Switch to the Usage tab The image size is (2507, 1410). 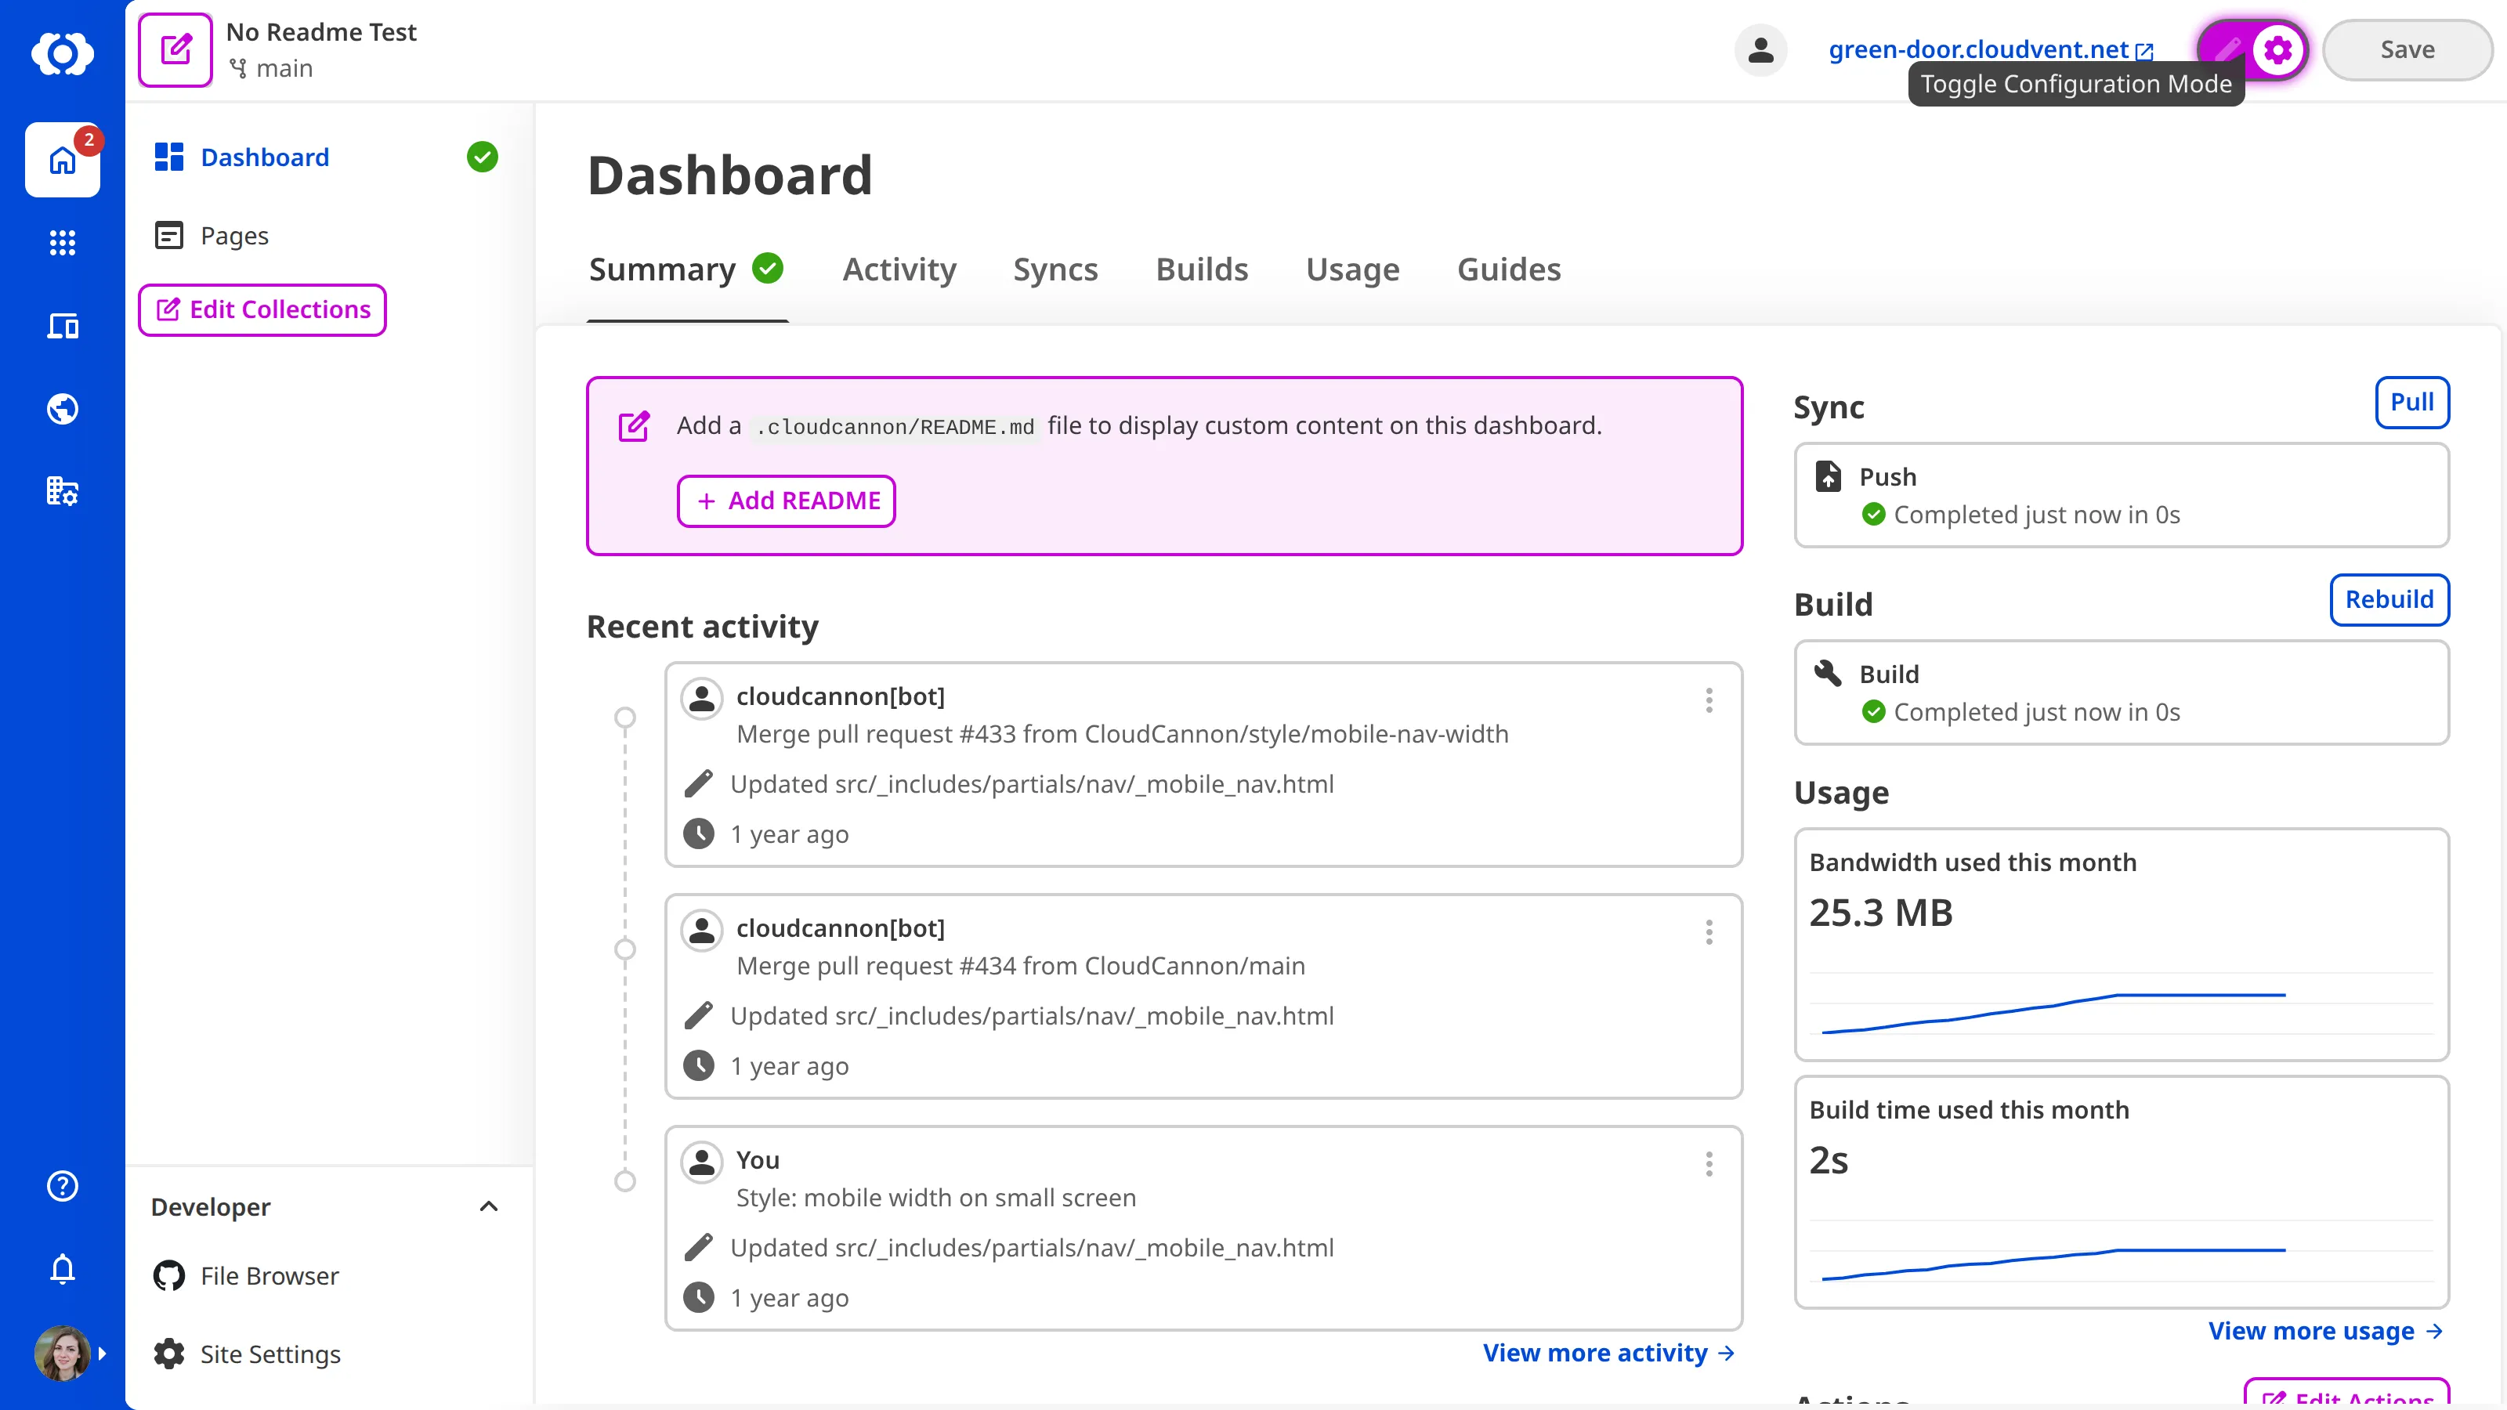(x=1353, y=269)
